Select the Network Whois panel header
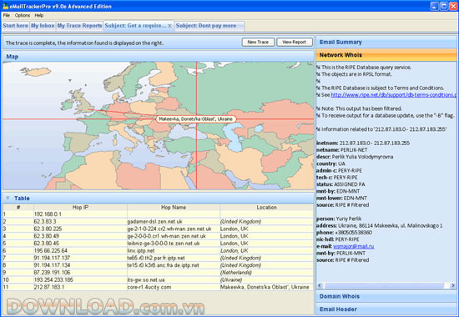The image size is (459, 317). [x=386, y=55]
